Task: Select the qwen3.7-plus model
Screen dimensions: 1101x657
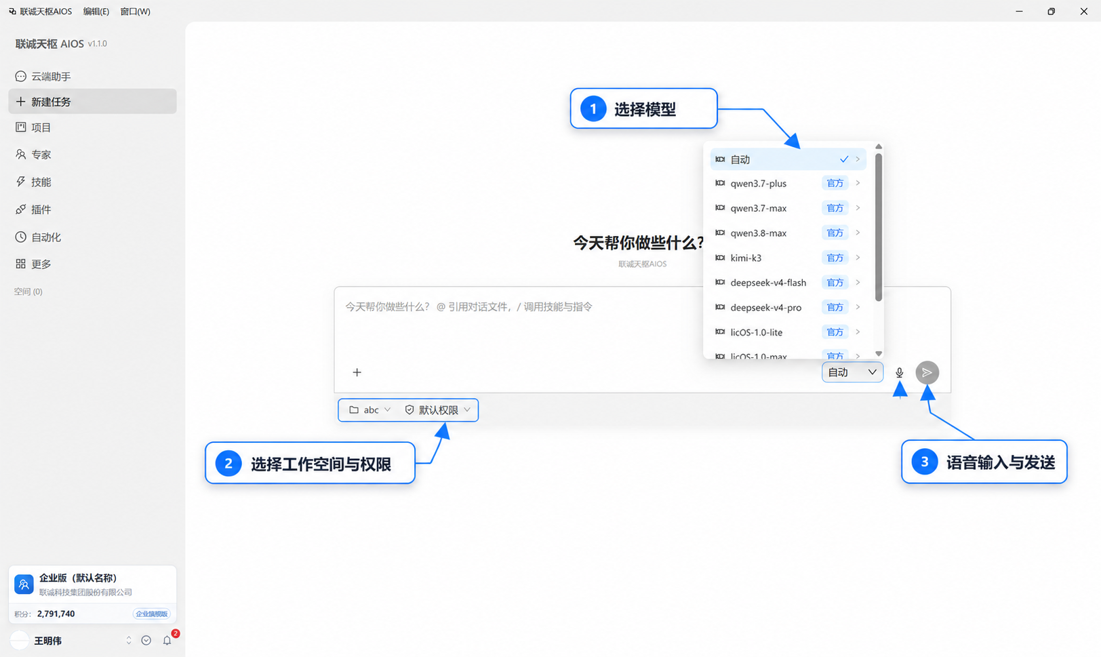Action: pyautogui.click(x=788, y=183)
